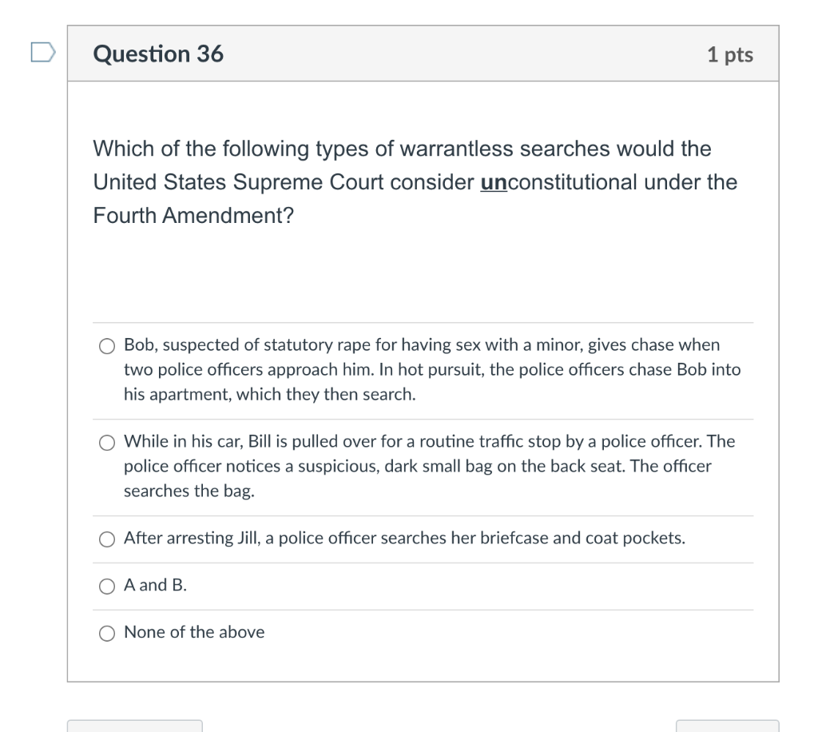Viewport: 818px width, 732px height.
Task: Click the radio circle next to Bob's scenario
Action: click(x=106, y=345)
